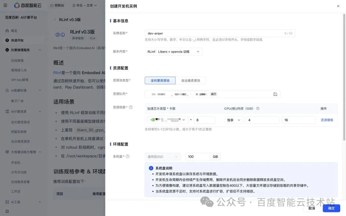Click the dialog's vertical scrollbar
346x216 pixels.
pos(344,77)
